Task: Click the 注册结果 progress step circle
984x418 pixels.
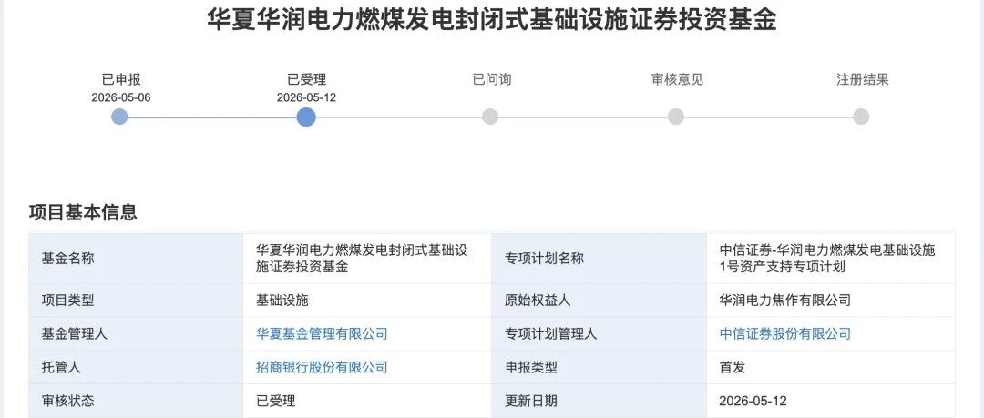Action: (862, 117)
